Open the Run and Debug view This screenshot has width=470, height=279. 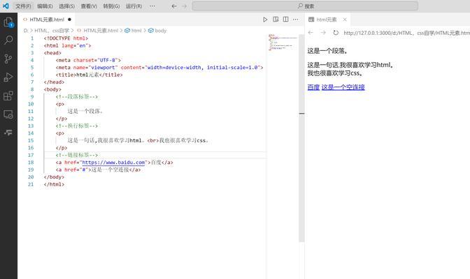pyautogui.click(x=8, y=77)
